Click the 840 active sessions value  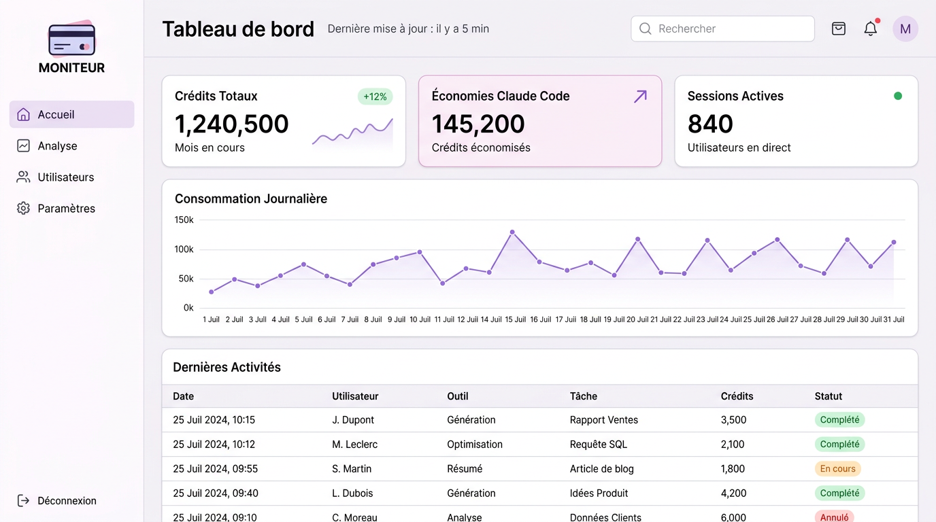coord(710,124)
